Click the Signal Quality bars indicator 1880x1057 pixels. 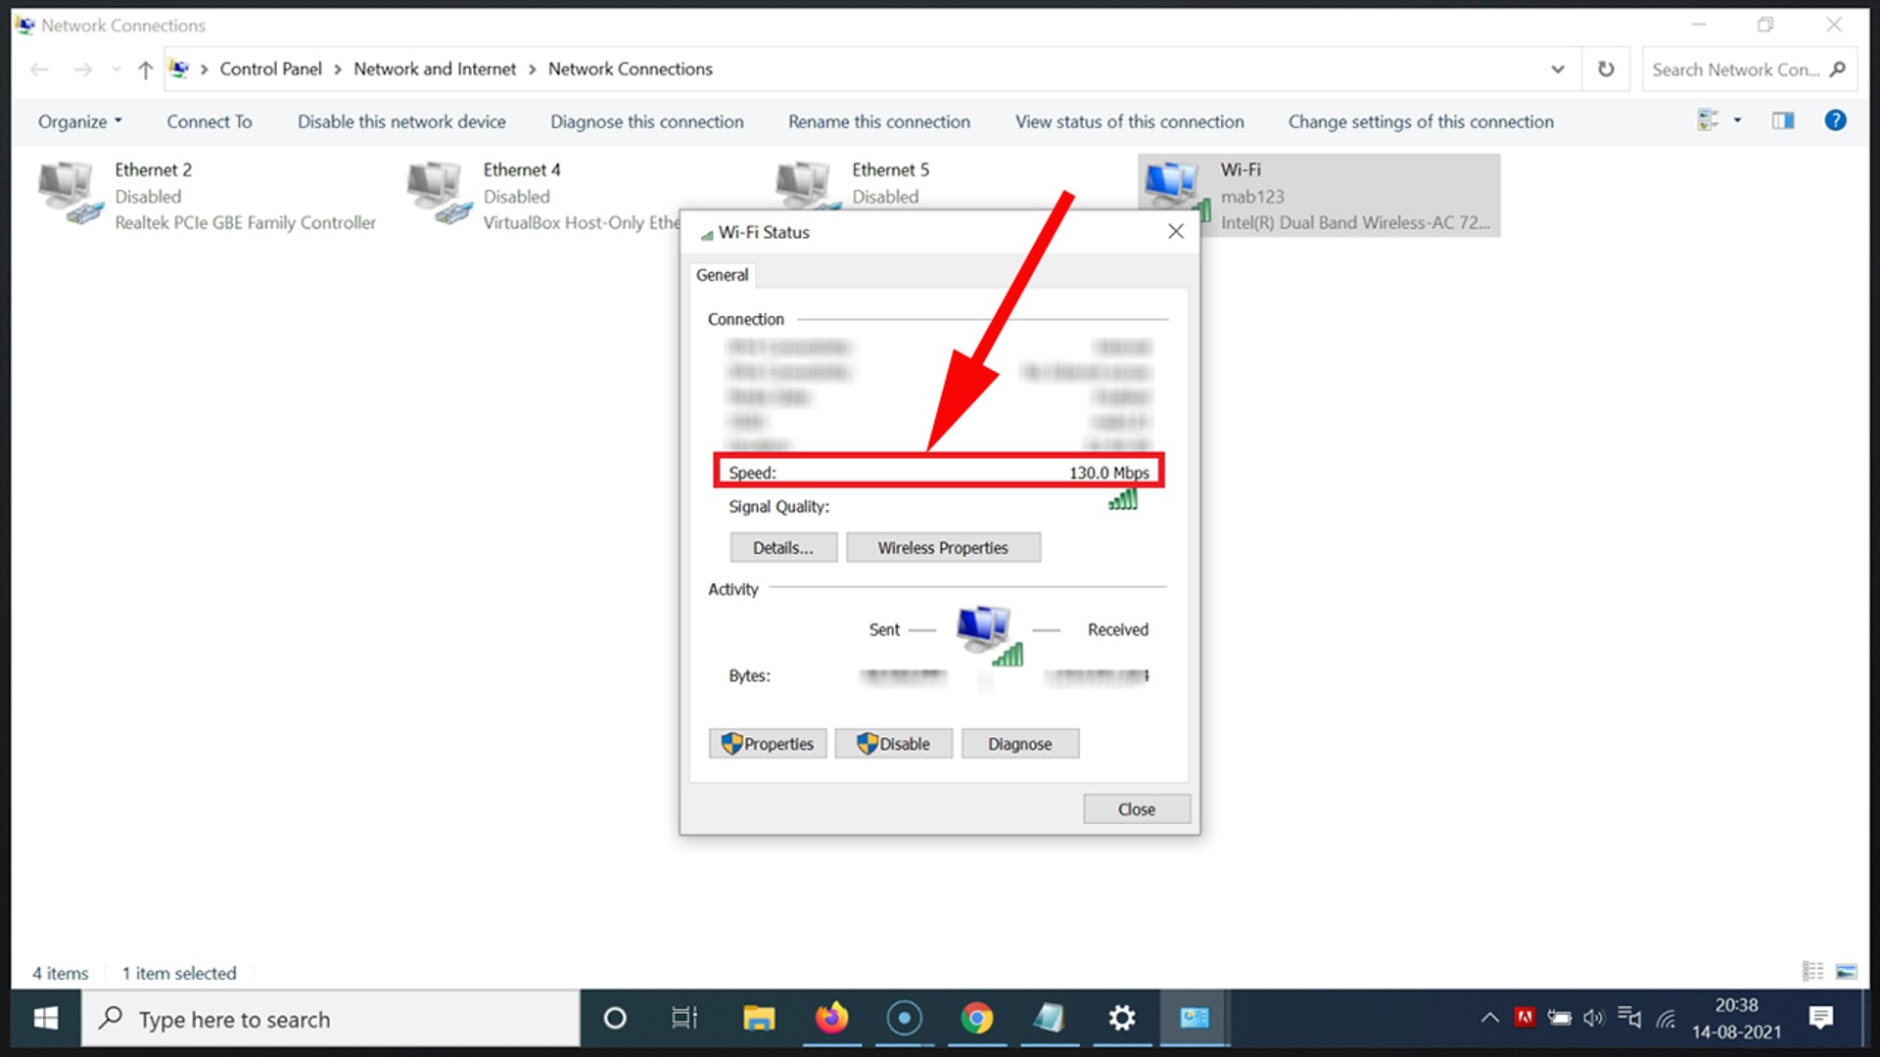tap(1123, 501)
